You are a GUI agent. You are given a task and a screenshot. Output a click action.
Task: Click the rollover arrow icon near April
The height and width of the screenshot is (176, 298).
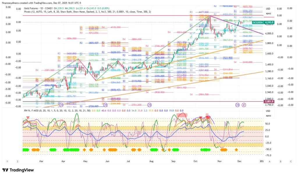tap(61, 105)
